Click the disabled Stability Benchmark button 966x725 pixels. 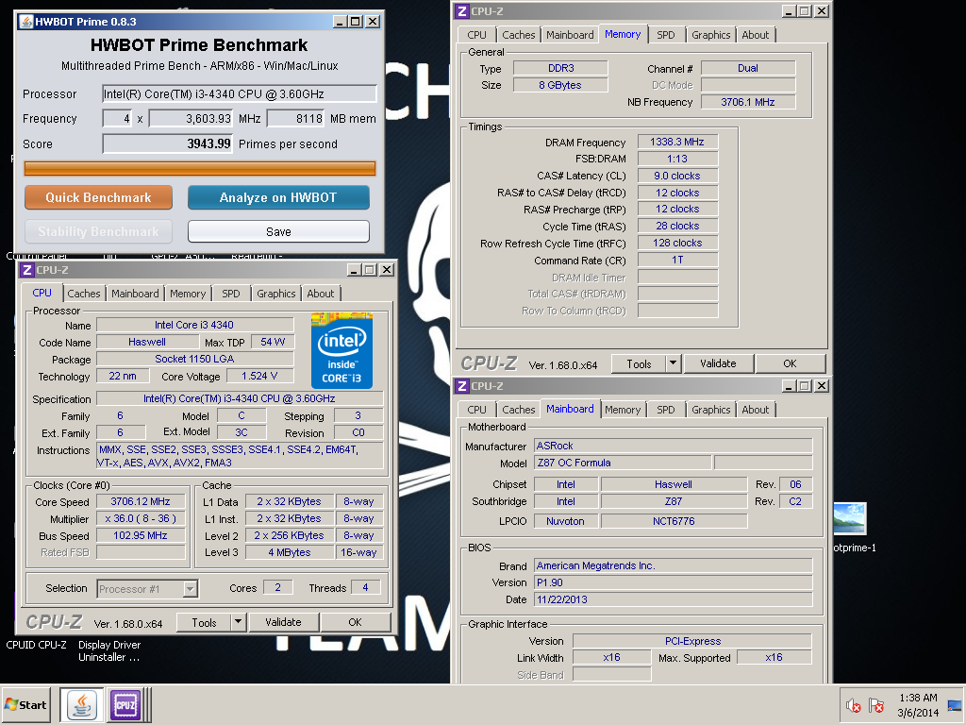pos(98,232)
